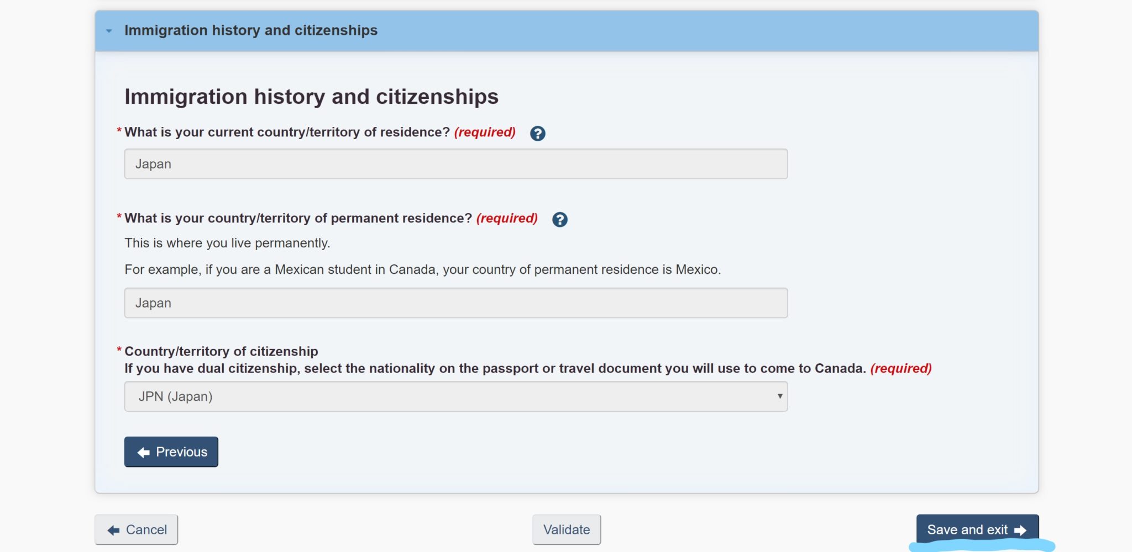The height and width of the screenshot is (552, 1132).
Task: Click the citizenship dropdown's small arrow
Action: tap(779, 396)
